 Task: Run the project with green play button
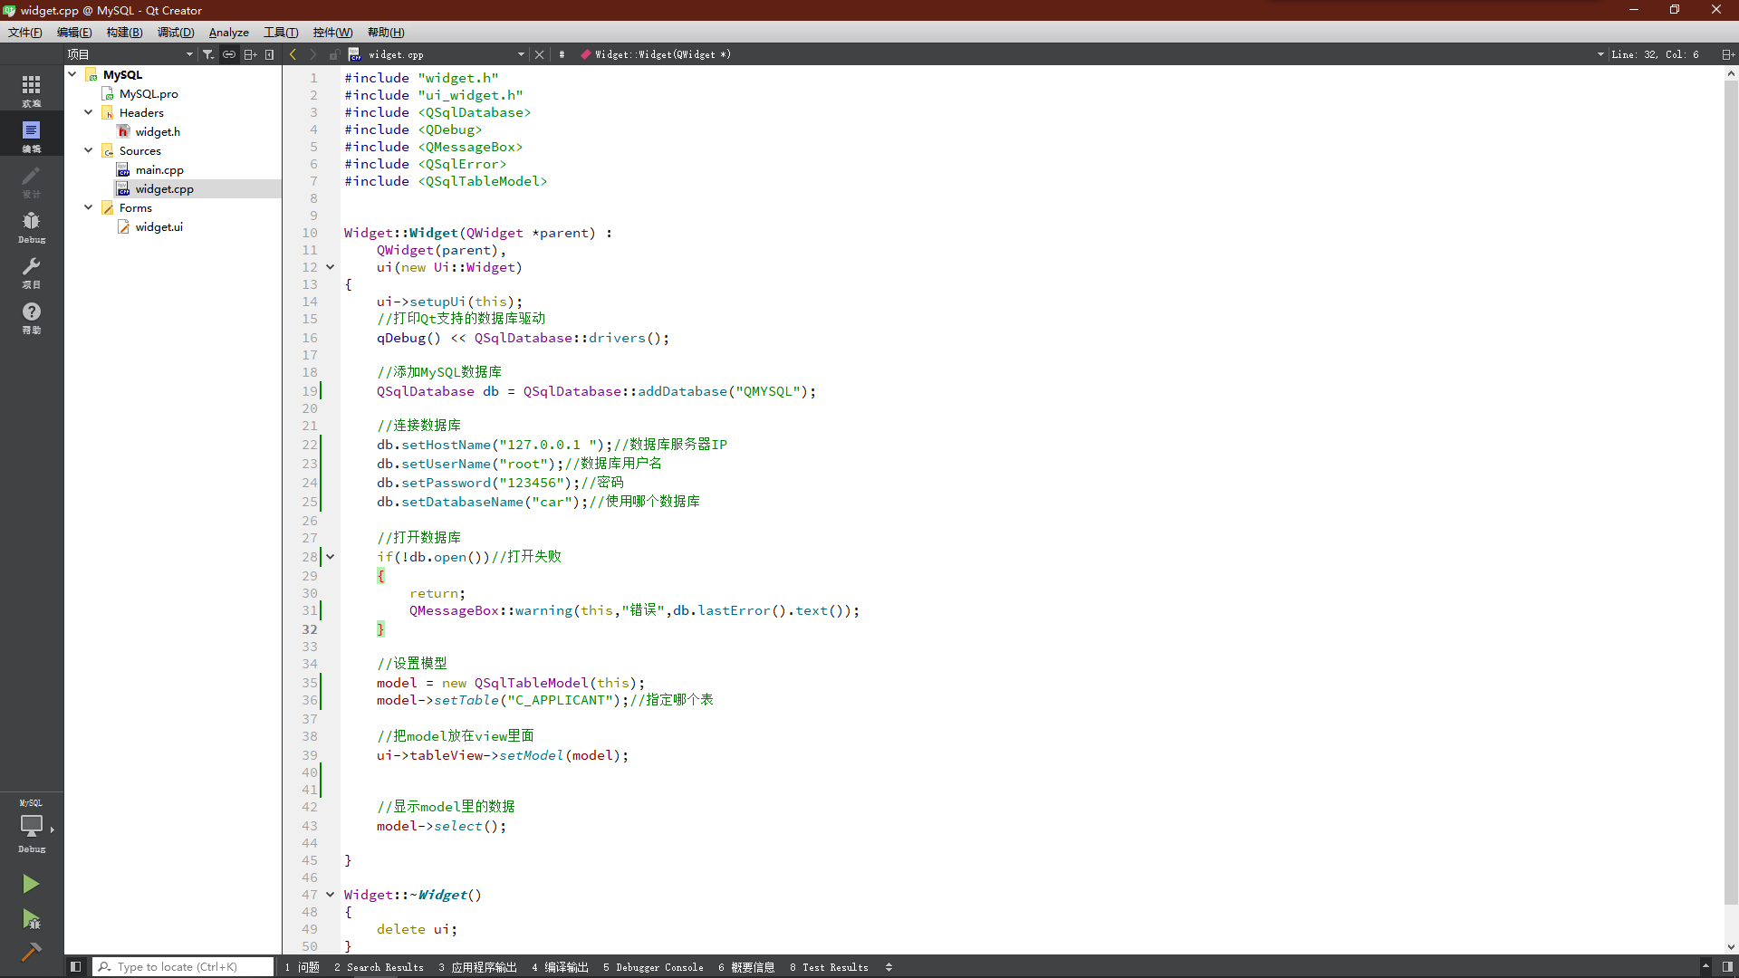31,884
